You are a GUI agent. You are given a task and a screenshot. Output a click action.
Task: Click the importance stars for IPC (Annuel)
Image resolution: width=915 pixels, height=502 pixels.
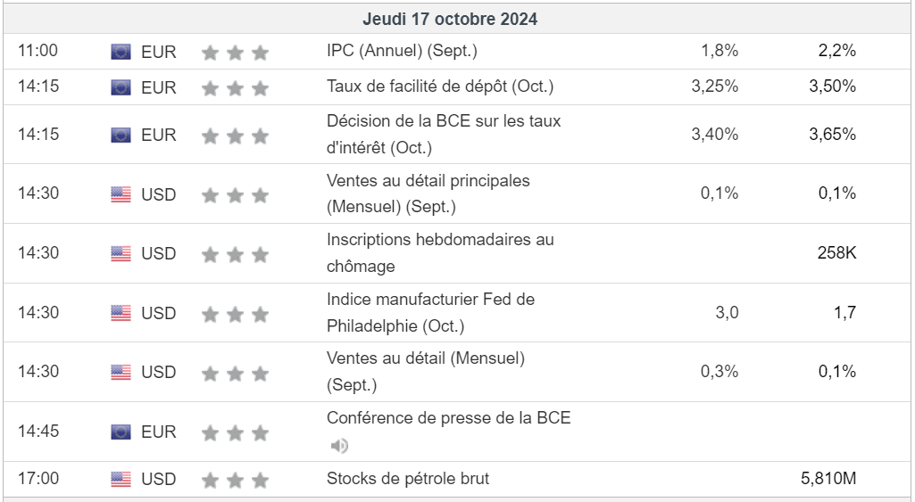(x=235, y=53)
